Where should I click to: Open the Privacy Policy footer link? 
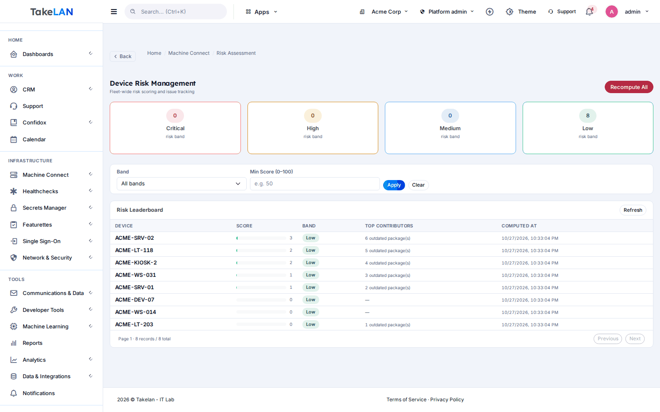[447, 400]
